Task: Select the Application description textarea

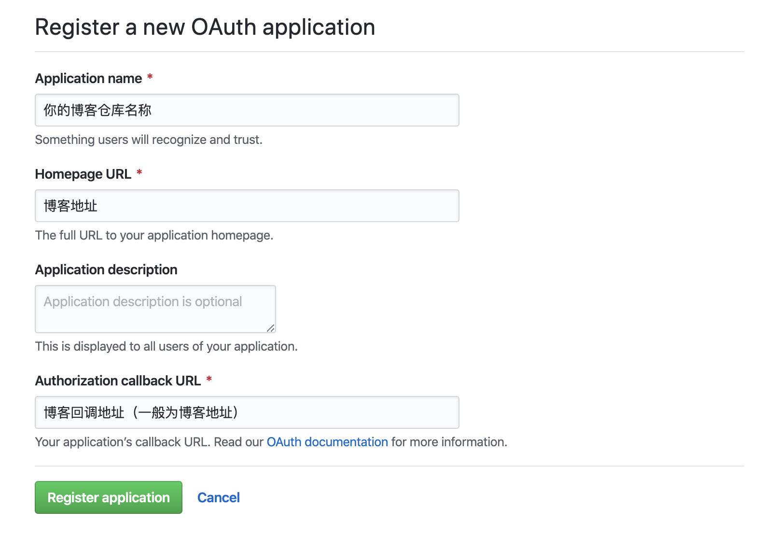Action: [155, 309]
